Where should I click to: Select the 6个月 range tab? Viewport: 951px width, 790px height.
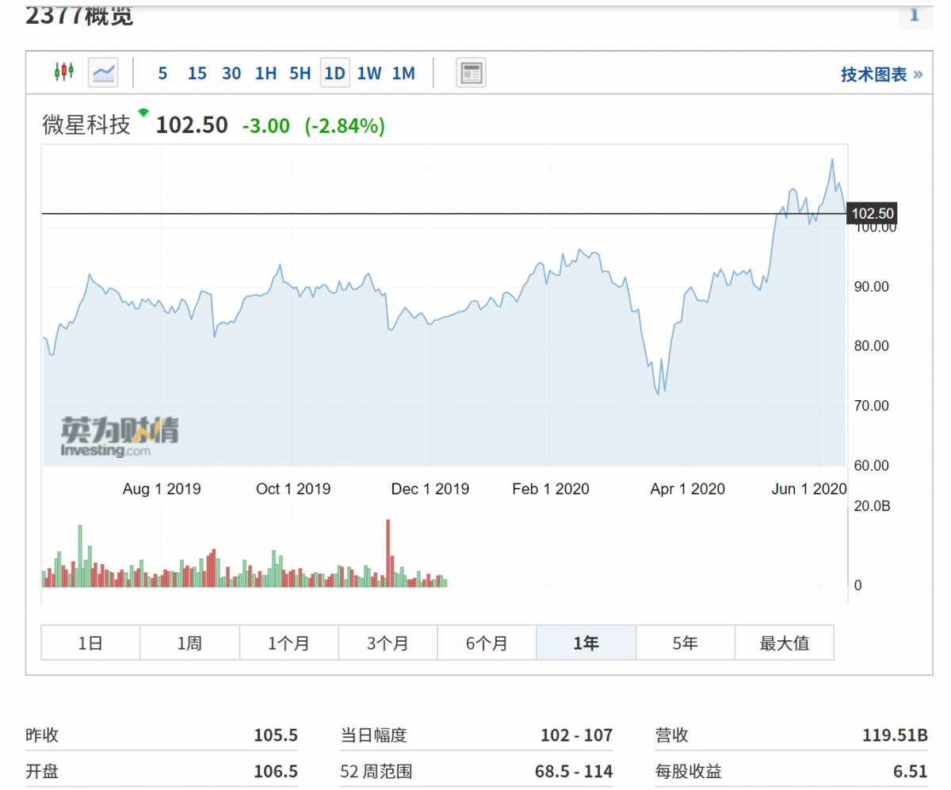click(x=487, y=643)
